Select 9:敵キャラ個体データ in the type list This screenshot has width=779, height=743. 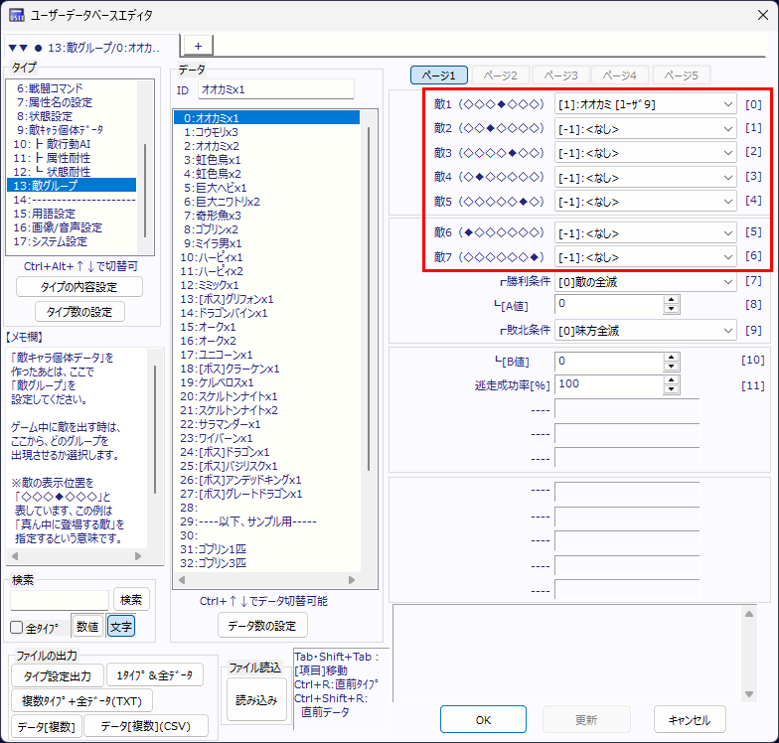tap(60, 129)
